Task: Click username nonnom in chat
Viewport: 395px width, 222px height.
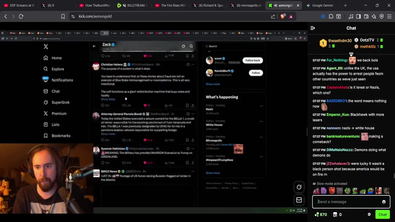Action: pos(333,128)
